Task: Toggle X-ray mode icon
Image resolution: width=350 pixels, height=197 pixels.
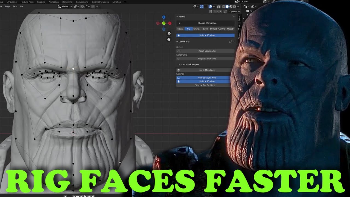Action: [x=218, y=7]
